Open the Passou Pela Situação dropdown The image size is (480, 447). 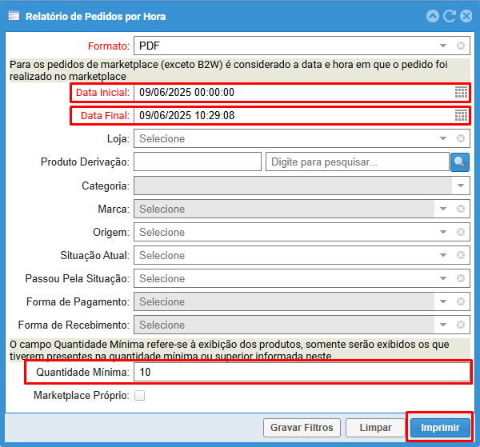(443, 278)
